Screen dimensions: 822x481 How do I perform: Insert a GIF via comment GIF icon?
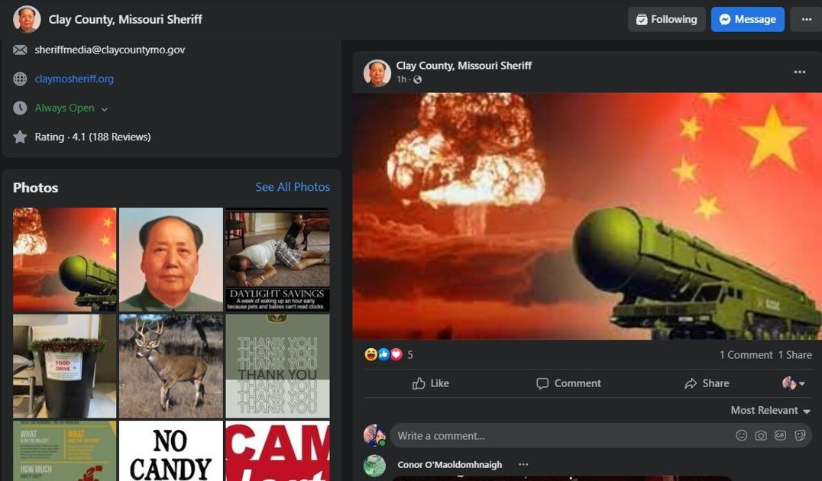(780, 435)
